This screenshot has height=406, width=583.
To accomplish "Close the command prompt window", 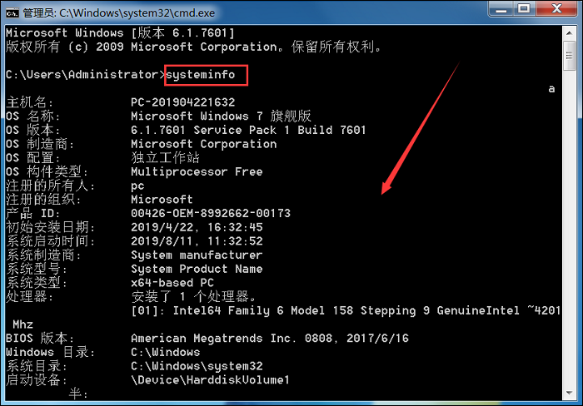I will (556, 10).
